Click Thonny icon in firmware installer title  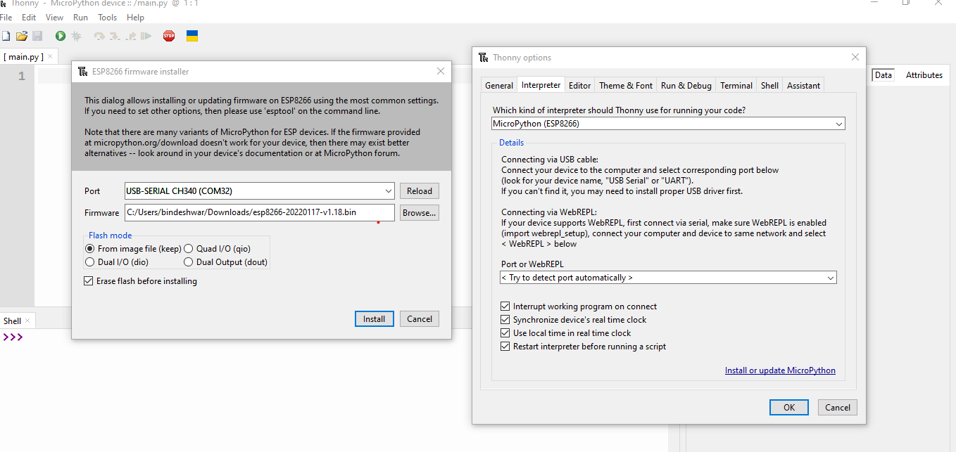[x=82, y=71]
